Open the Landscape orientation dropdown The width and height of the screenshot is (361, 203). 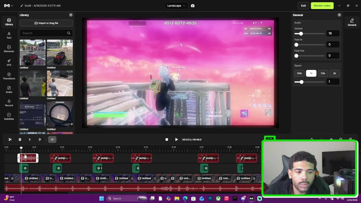[176, 6]
